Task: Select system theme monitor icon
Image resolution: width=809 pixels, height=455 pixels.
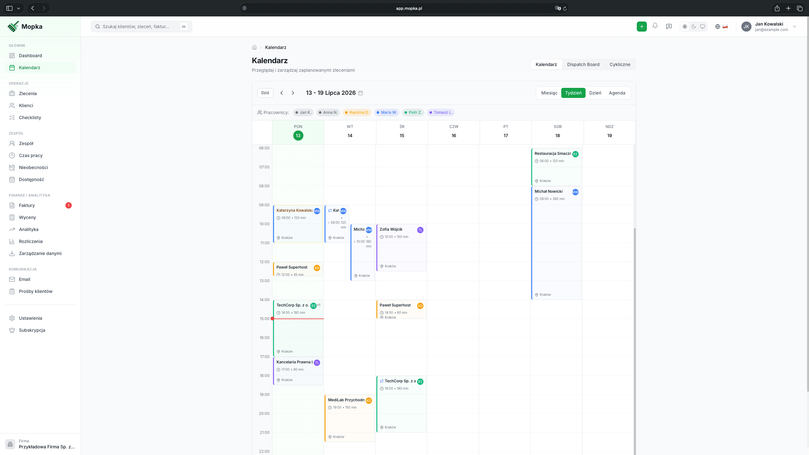Action: pyautogui.click(x=703, y=27)
